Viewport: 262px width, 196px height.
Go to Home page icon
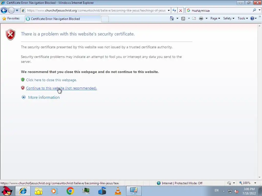[x=172, y=18]
